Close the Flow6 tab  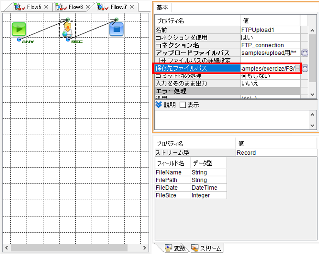point(88,7)
